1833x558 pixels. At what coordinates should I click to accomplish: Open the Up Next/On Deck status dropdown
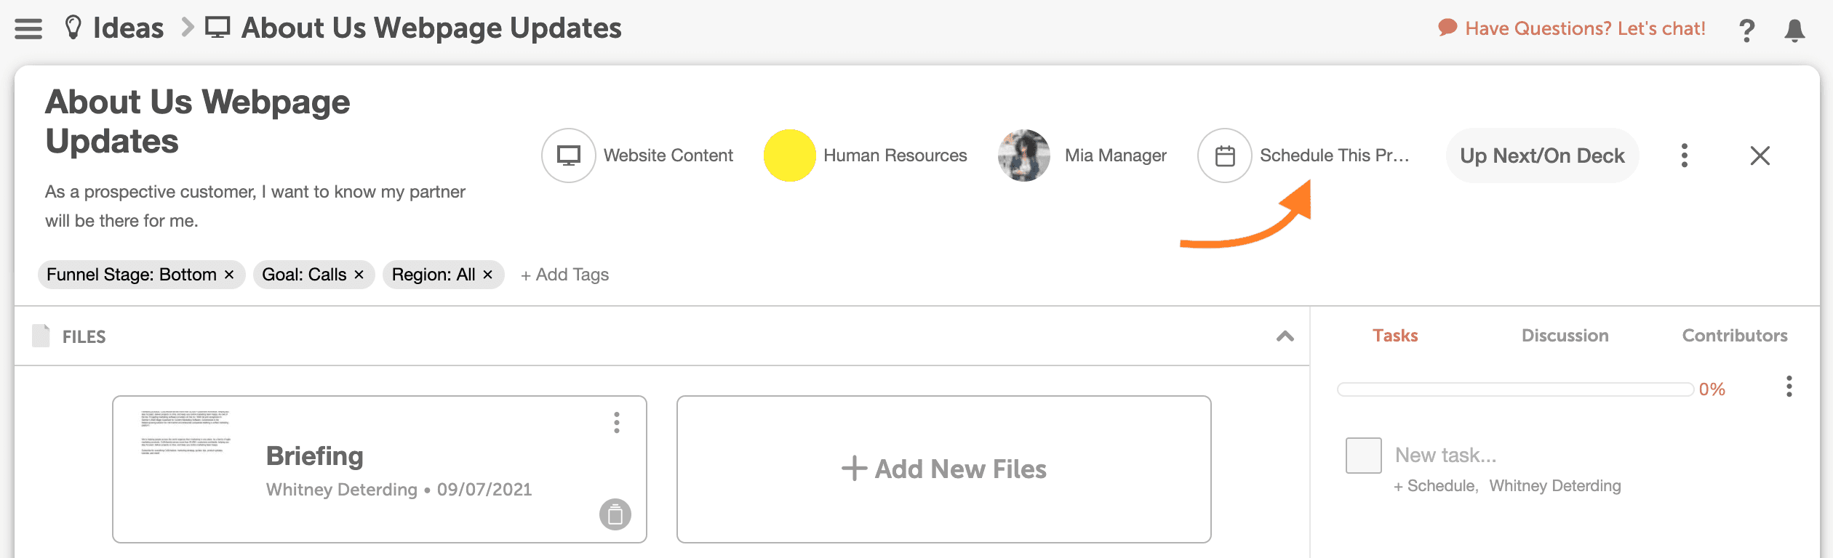(x=1542, y=155)
